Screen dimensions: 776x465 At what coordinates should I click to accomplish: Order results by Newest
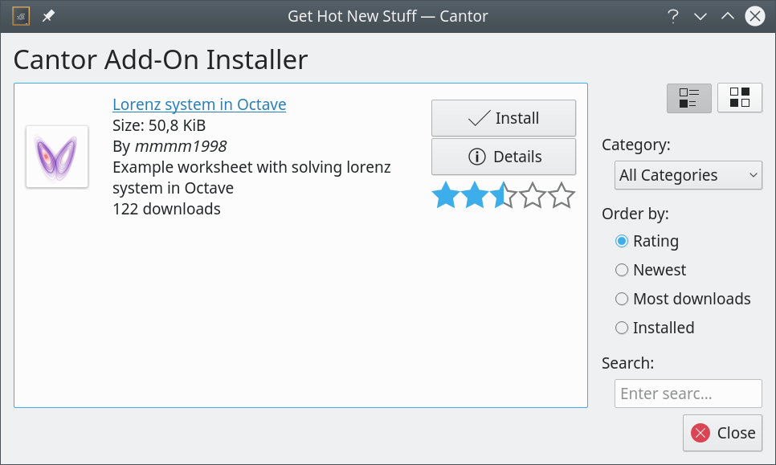click(622, 270)
